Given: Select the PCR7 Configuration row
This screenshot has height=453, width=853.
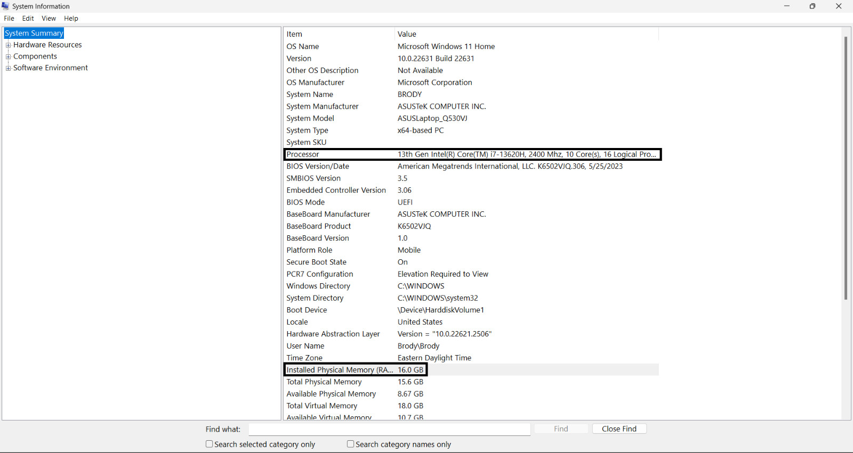Looking at the screenshot, I should [x=472, y=274].
